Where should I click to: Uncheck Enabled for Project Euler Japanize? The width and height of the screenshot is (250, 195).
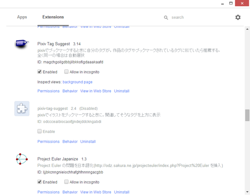pos(40,182)
